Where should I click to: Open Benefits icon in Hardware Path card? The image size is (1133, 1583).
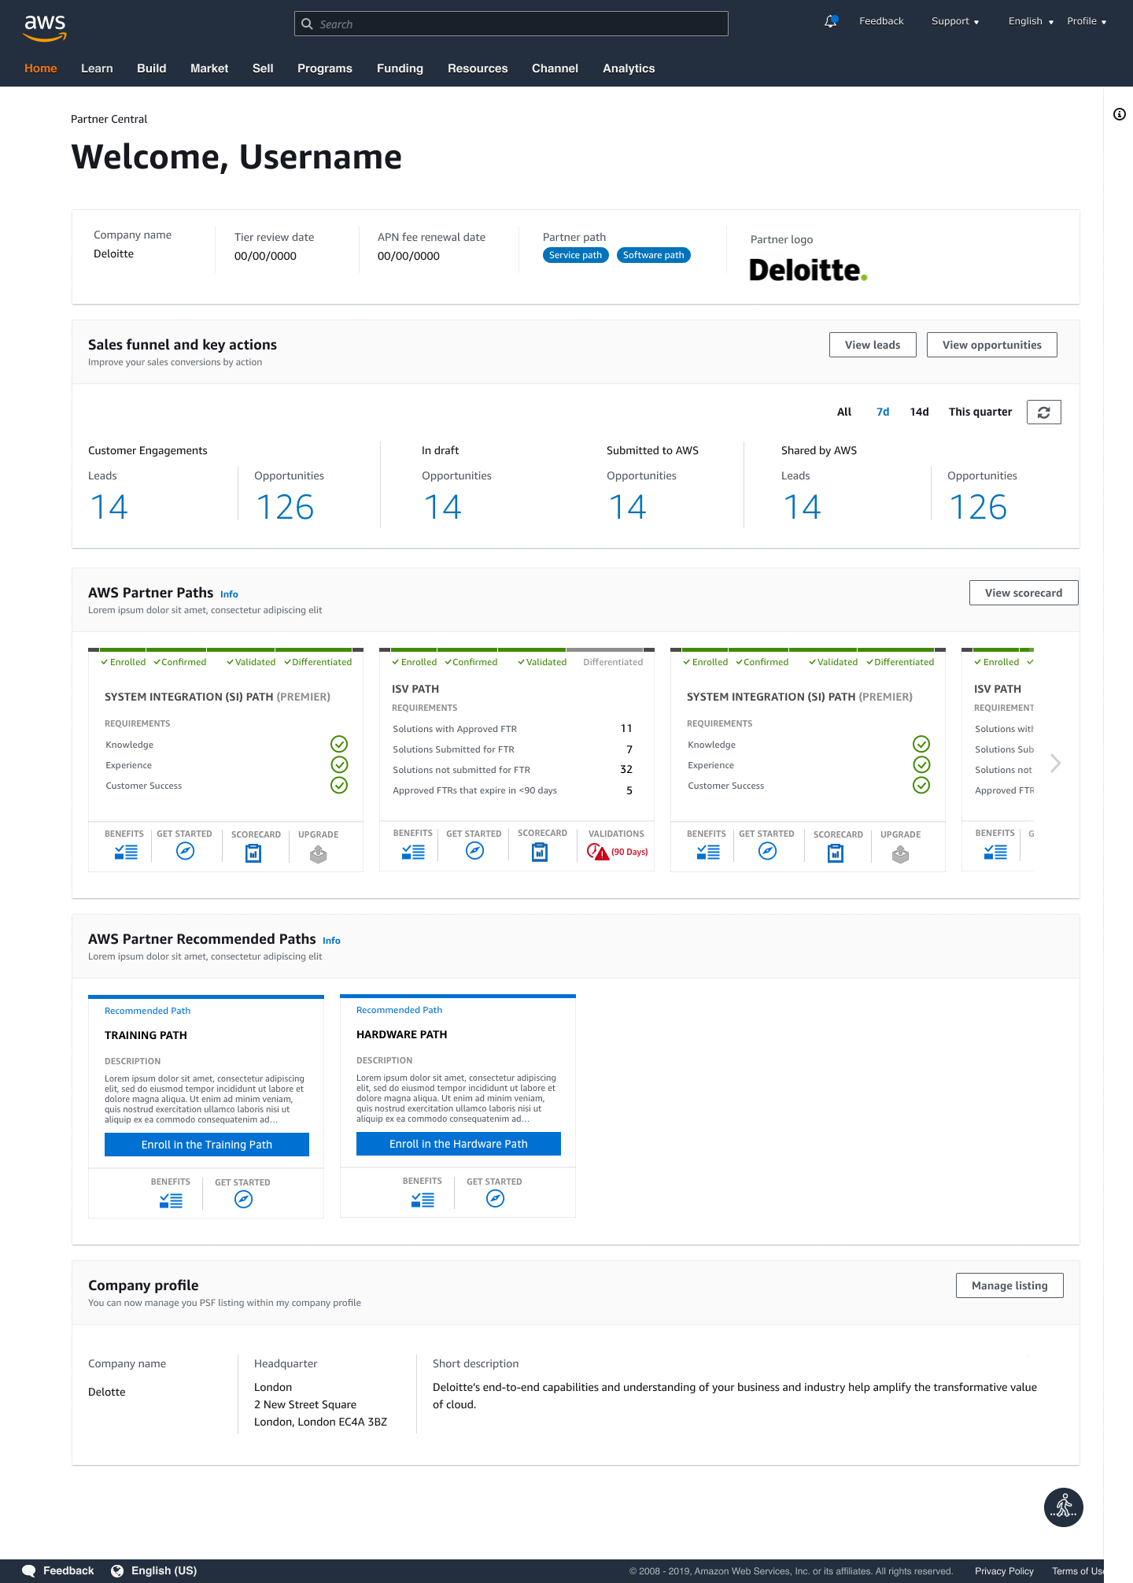tap(423, 1200)
